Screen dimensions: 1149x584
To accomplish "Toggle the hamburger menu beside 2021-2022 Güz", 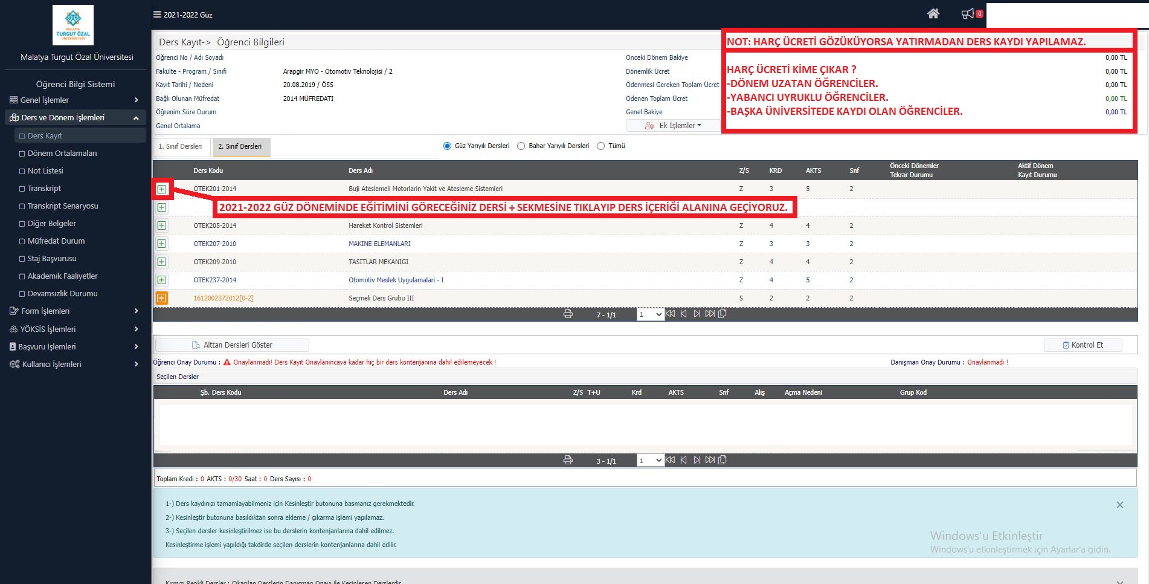I will pos(157,15).
